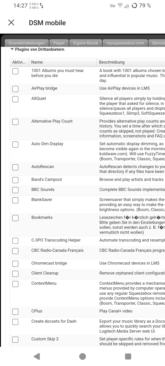Tick the CPlus plugin checkbox
Image resolution: width=165 pixels, height=366 pixels.
15,312
